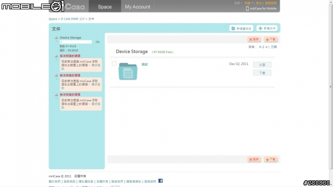Open the 測試 folder thumbnail
Viewport: 333px width, 187px height.
[128, 72]
